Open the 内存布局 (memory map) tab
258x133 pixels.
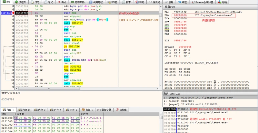click(x=77, y=2)
